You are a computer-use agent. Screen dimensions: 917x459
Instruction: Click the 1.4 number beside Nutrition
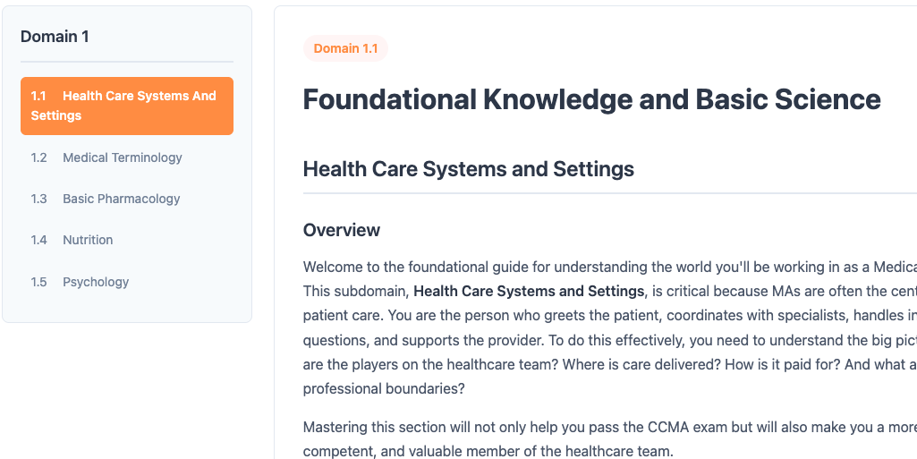[38, 240]
